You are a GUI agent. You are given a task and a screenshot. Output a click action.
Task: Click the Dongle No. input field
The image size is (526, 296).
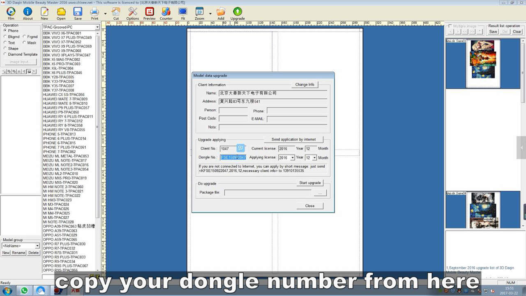pyautogui.click(x=233, y=157)
